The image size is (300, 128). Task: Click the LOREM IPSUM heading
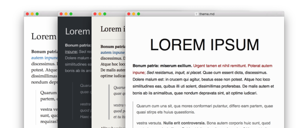[204, 45]
